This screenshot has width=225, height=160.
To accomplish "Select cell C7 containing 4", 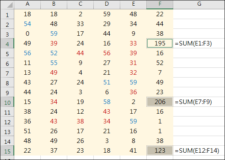I will (80, 73).
